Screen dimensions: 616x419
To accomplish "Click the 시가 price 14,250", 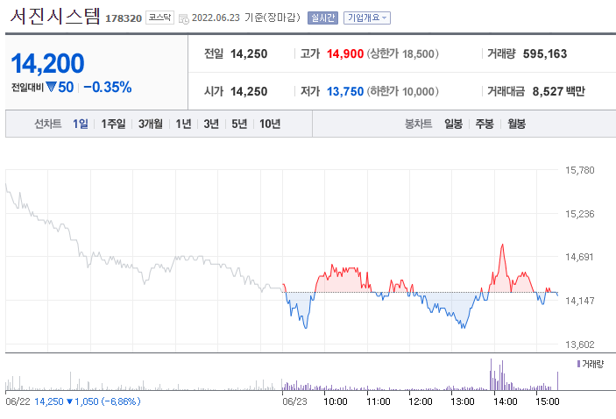I will click(249, 91).
